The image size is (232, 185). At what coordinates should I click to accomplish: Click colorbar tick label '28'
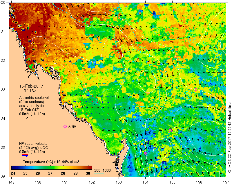(63, 173)
